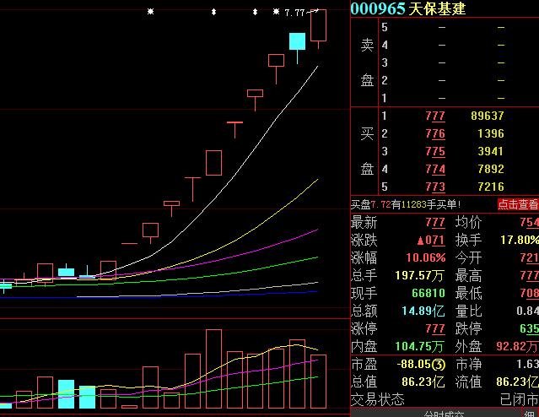Select the cyan candlestick near chart top
Viewport: 539px width, 417px height.
[x=297, y=42]
